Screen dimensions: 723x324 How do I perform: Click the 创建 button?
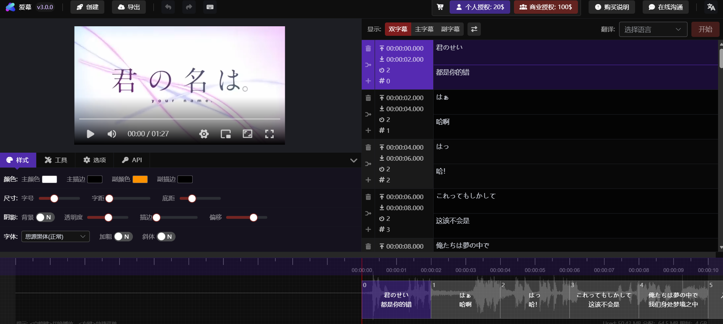click(x=87, y=7)
